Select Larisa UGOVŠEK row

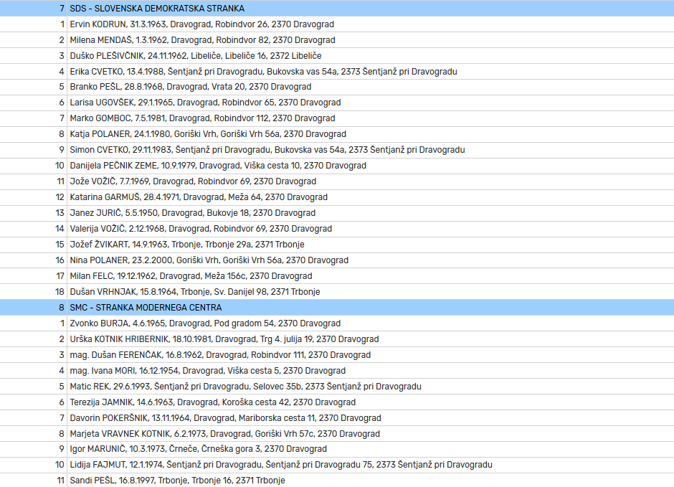tap(337, 103)
